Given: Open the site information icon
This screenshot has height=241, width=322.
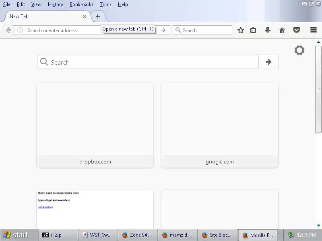Looking at the screenshot, I should [x=20, y=31].
